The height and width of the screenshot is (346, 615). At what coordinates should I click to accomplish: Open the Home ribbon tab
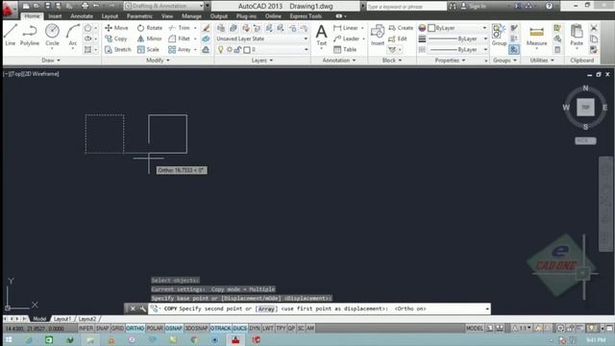coord(32,16)
